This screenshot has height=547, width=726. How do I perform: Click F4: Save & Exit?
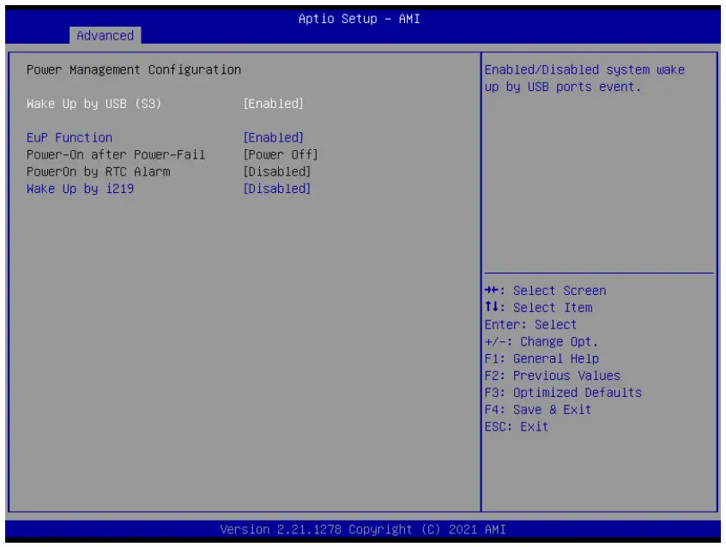click(x=538, y=410)
